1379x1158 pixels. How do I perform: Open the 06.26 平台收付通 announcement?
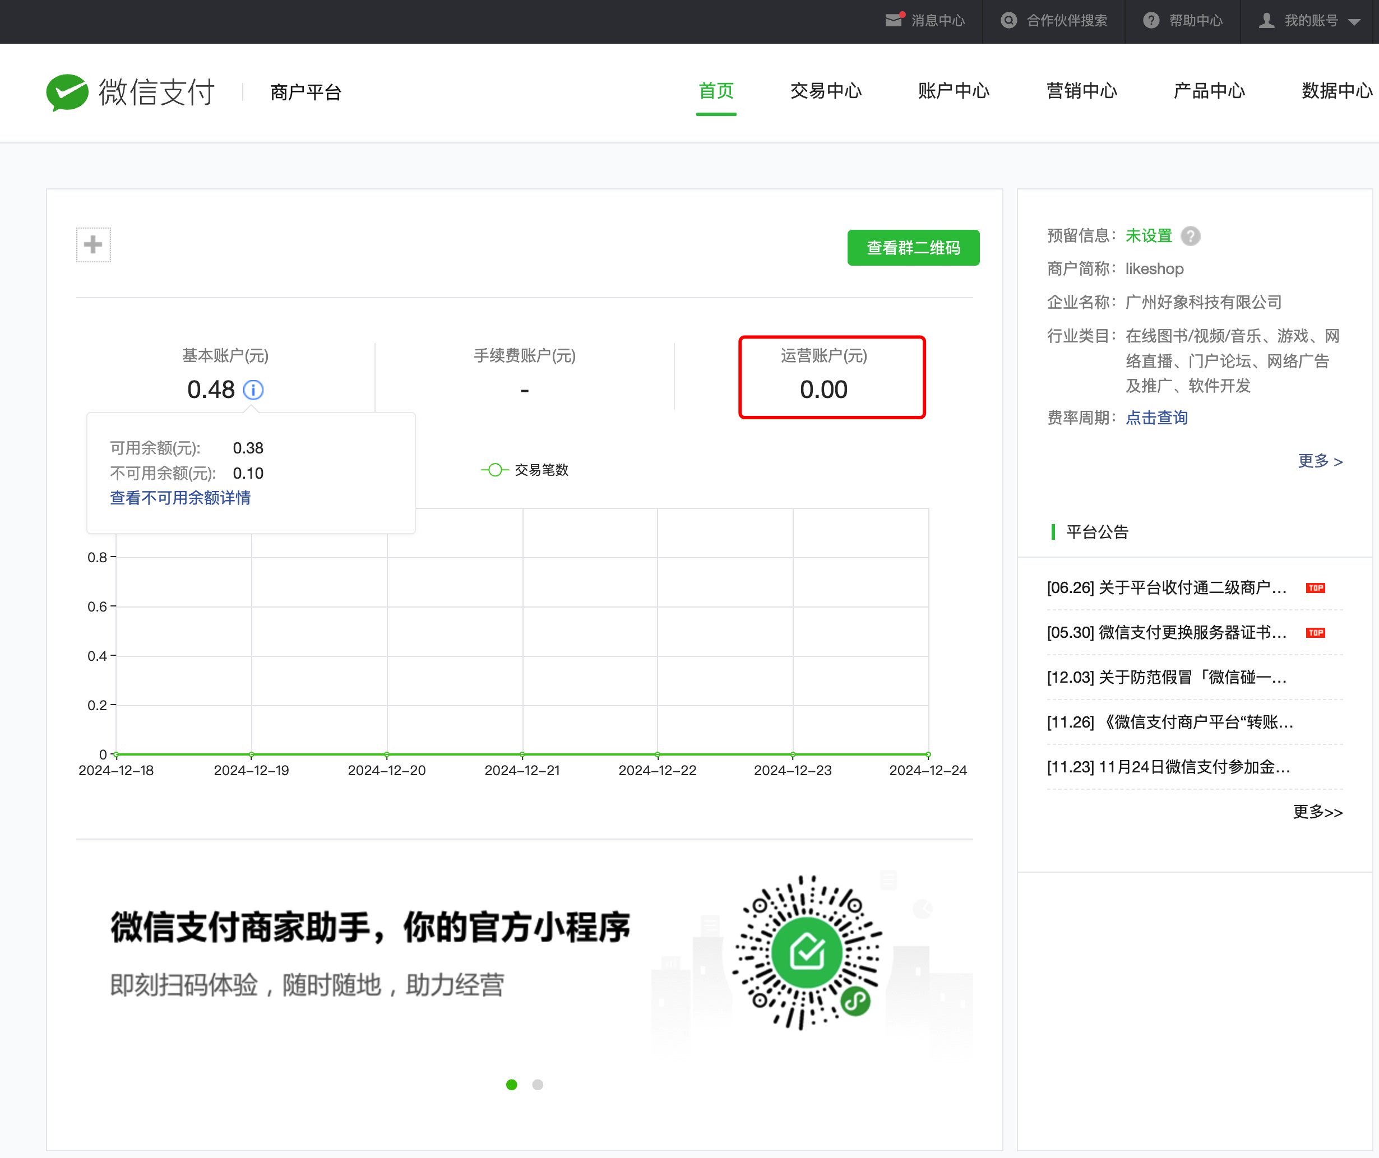(x=1166, y=587)
